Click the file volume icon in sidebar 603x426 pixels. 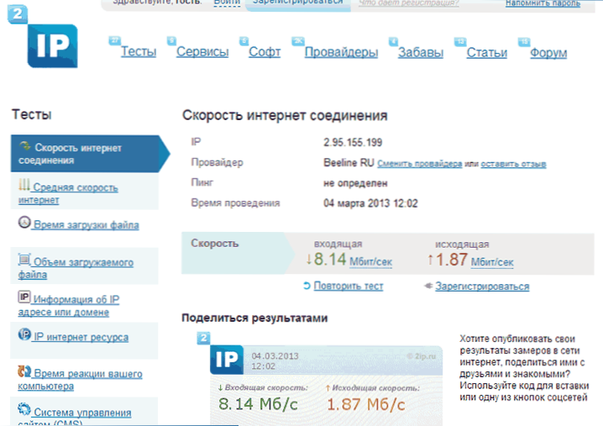tap(24, 260)
